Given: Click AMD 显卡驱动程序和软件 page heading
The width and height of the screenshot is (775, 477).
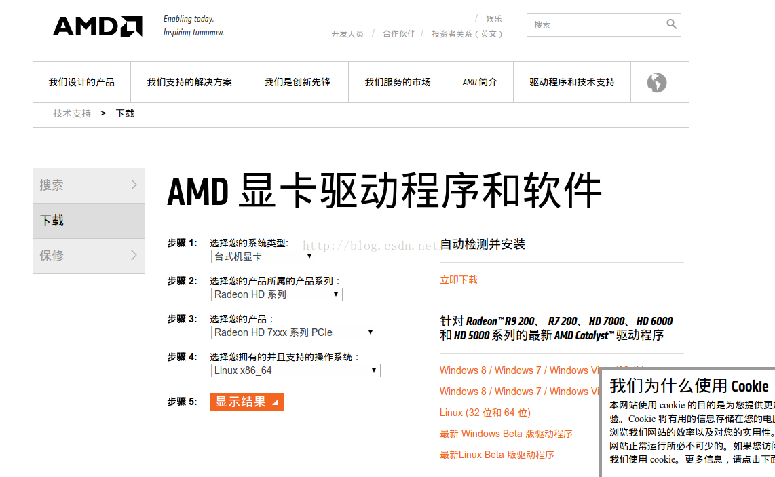Looking at the screenshot, I should [384, 191].
